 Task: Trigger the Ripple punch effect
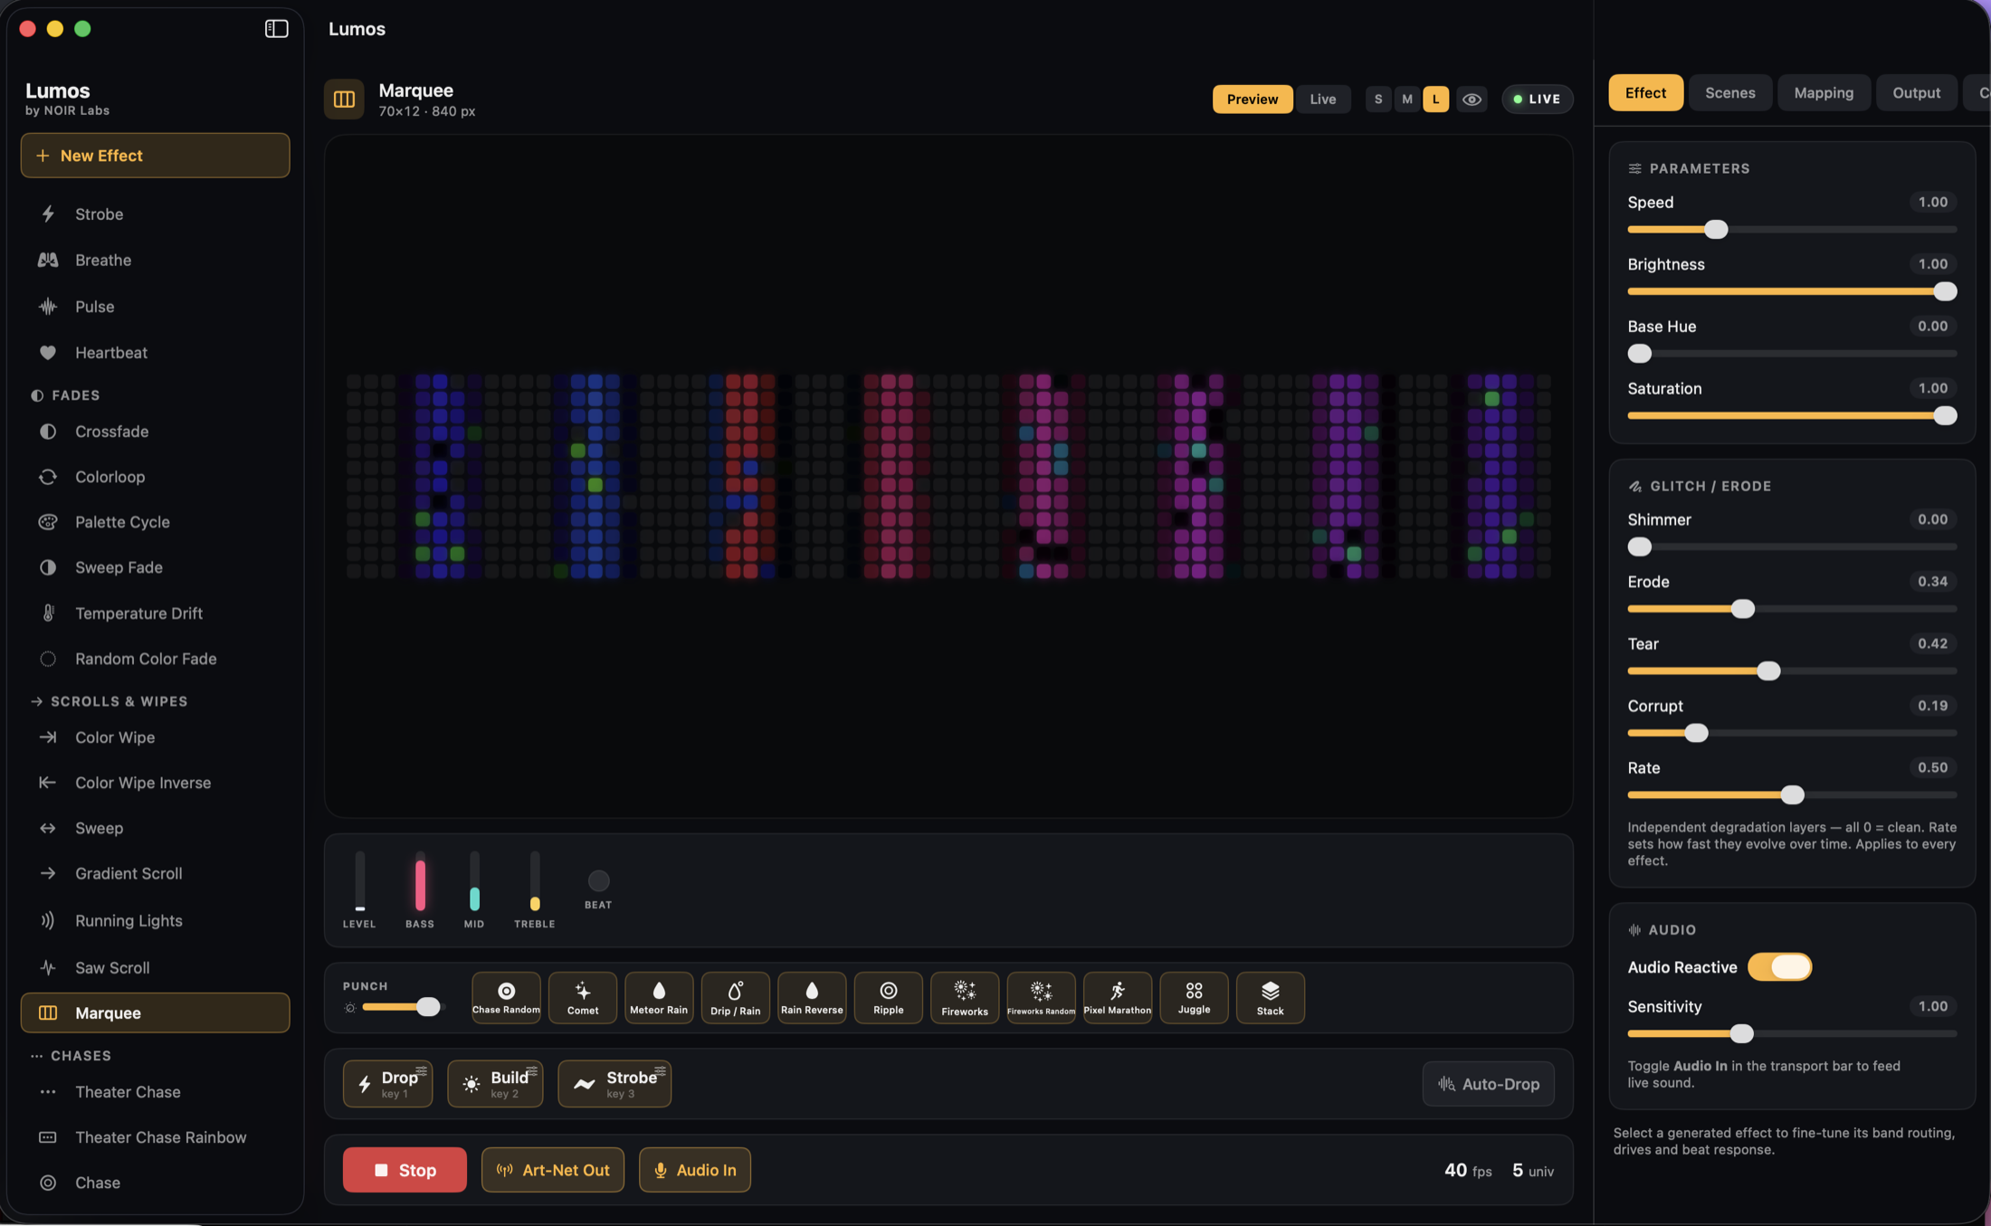[x=888, y=997]
